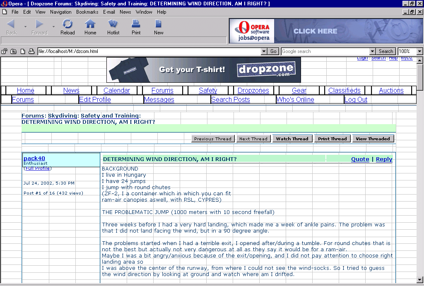Open a New page with toolbar icon

[x=159, y=27]
